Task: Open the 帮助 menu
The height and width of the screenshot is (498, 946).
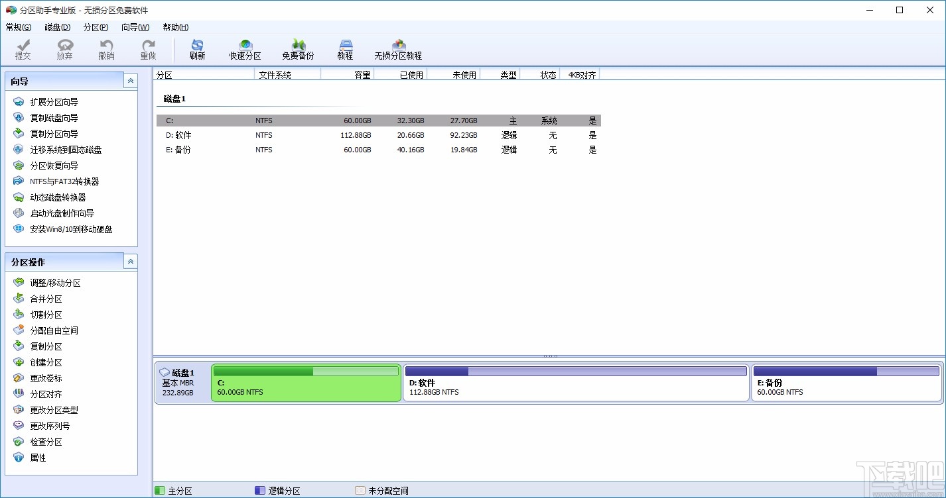Action: click(x=175, y=27)
